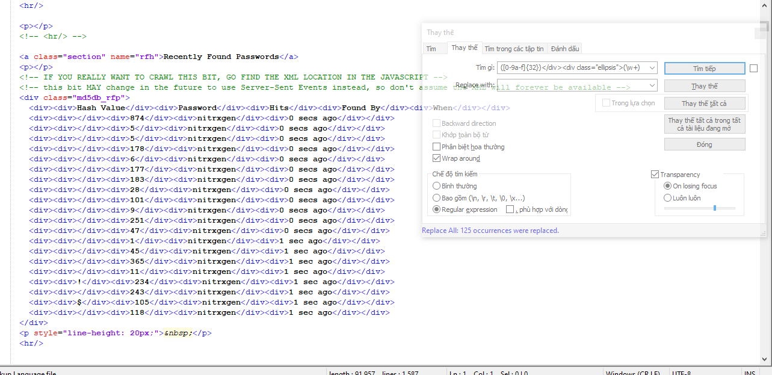The image size is (772, 375).
Task: Toggle the '. phù hợp với dòng' checkbox
Action: click(510, 209)
